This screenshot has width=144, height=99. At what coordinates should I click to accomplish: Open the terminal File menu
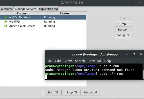point(49,61)
